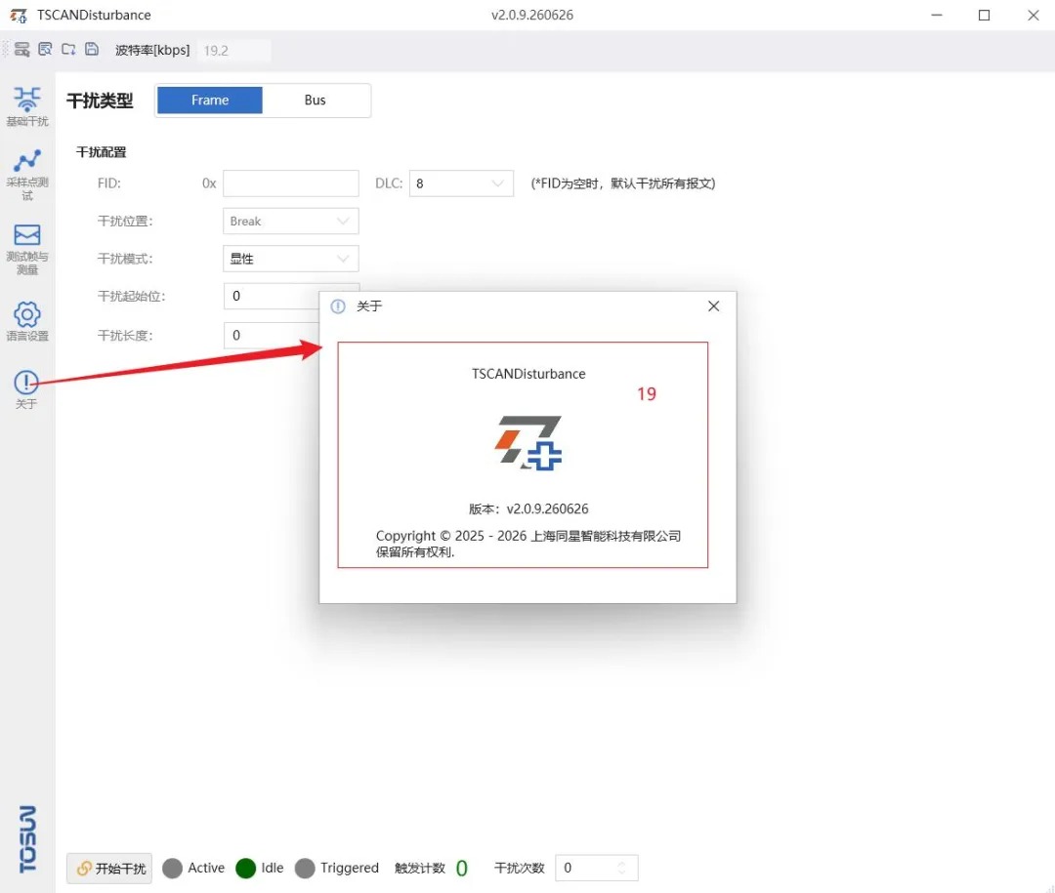Switch to the Bus disturbance type
Screen dimensions: 1055x893
(315, 101)
